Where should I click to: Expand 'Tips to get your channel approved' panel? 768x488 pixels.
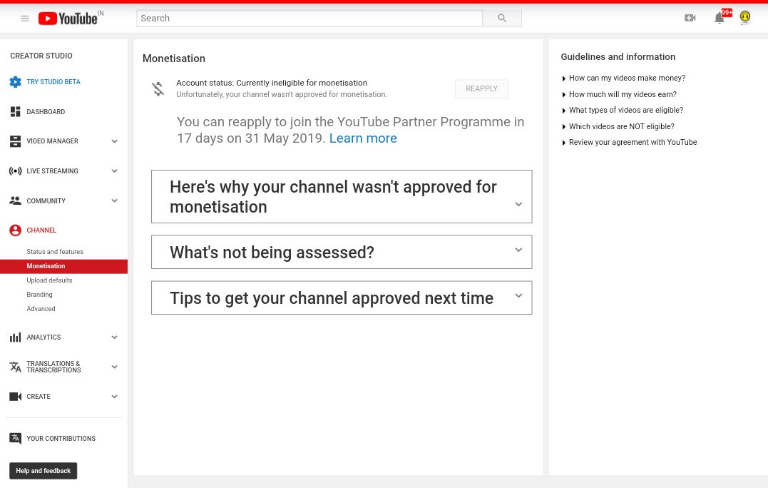(x=342, y=298)
